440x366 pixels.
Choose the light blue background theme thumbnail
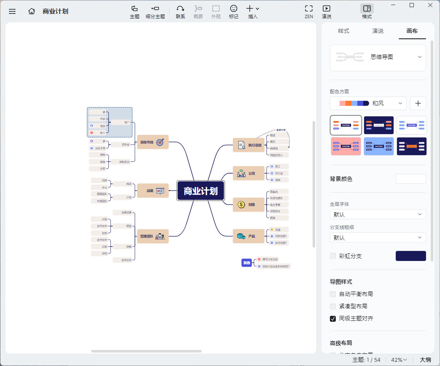[x=378, y=146]
